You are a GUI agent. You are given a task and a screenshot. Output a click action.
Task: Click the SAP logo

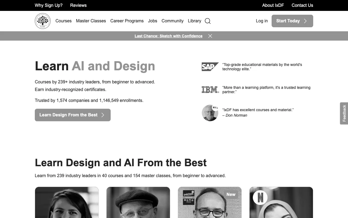click(x=210, y=67)
